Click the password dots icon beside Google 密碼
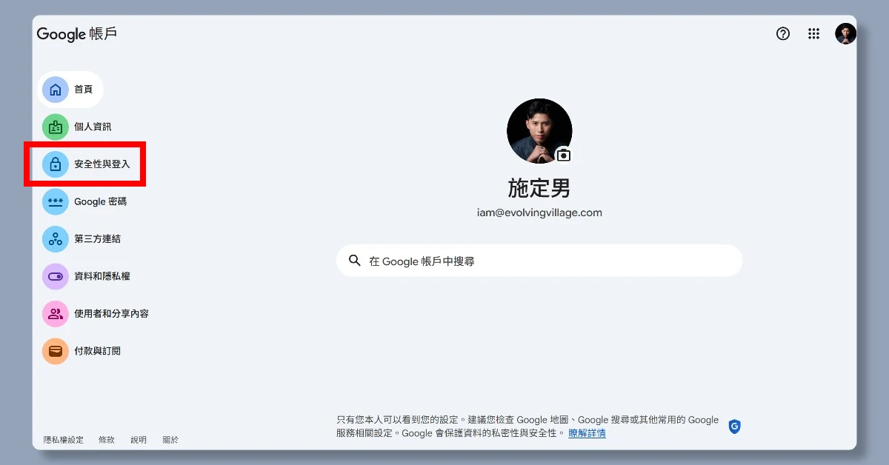The height and width of the screenshot is (465, 889). tap(55, 201)
